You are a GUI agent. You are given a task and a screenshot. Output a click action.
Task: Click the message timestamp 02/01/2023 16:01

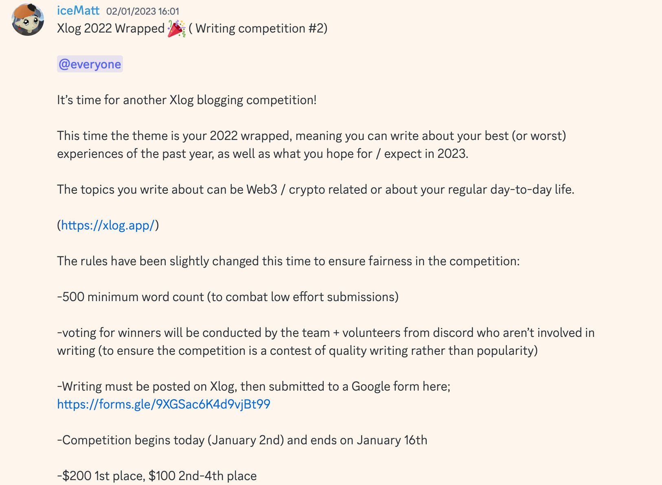(142, 11)
